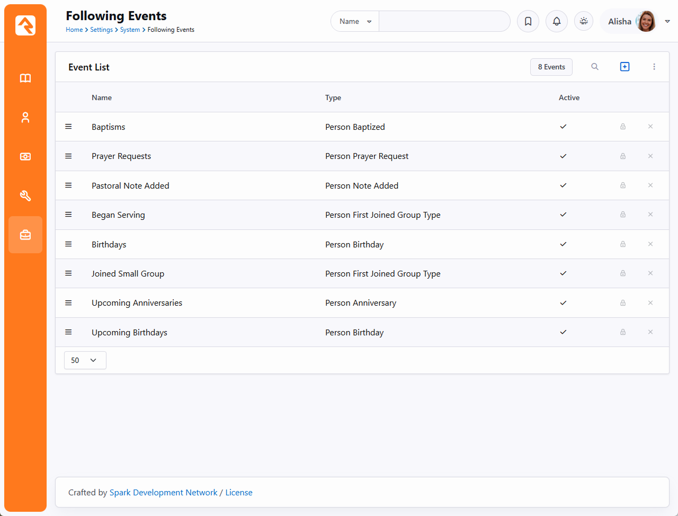Screen dimensions: 678x516
Task: Click the bookmark icon in header
Action: [528, 22]
